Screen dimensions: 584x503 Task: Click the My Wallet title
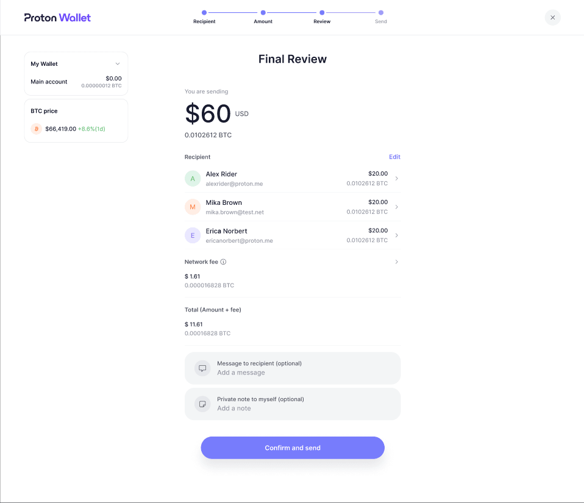[44, 63]
